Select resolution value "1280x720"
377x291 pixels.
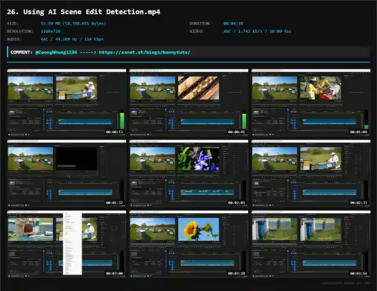(x=51, y=32)
